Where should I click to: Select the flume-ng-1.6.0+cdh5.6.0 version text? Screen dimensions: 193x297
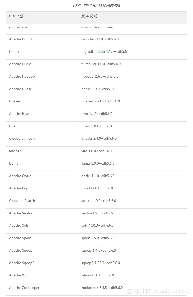pos(101,64)
